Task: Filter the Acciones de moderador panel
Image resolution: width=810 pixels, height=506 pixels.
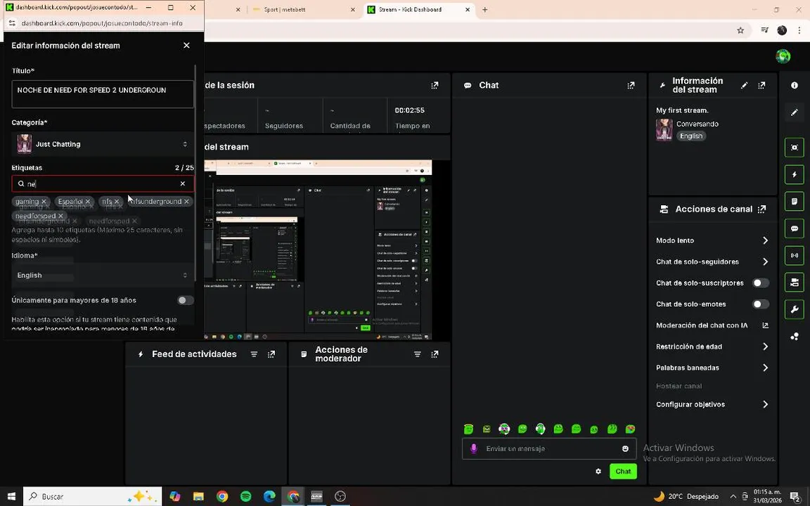Action: [x=418, y=354]
